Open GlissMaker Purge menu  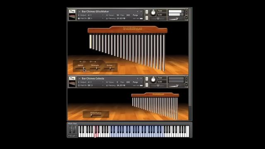tap(137, 15)
